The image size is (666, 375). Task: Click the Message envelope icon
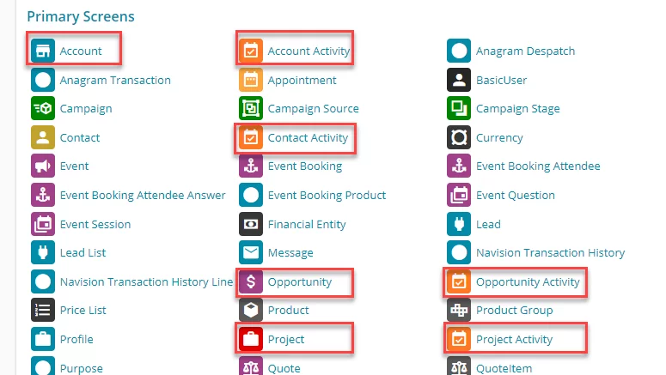click(x=251, y=253)
